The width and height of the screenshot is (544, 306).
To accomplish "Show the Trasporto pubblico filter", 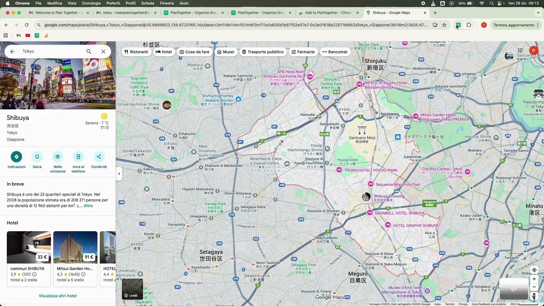I will [263, 52].
